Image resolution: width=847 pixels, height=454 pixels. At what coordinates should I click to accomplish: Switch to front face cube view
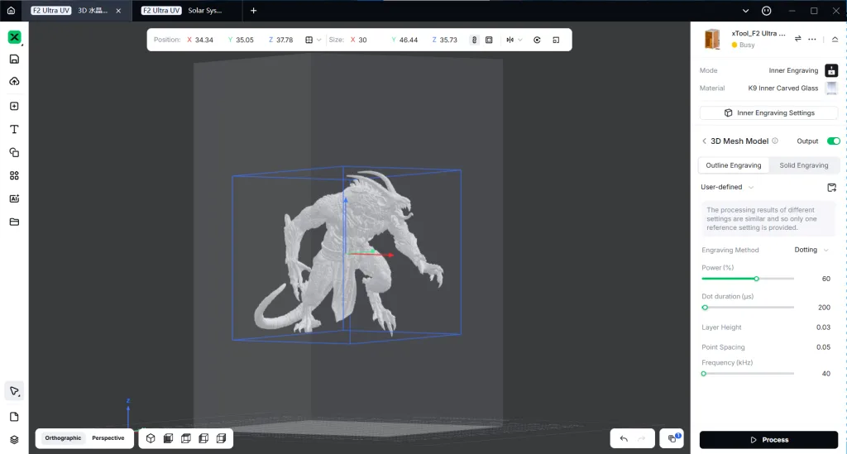168,438
